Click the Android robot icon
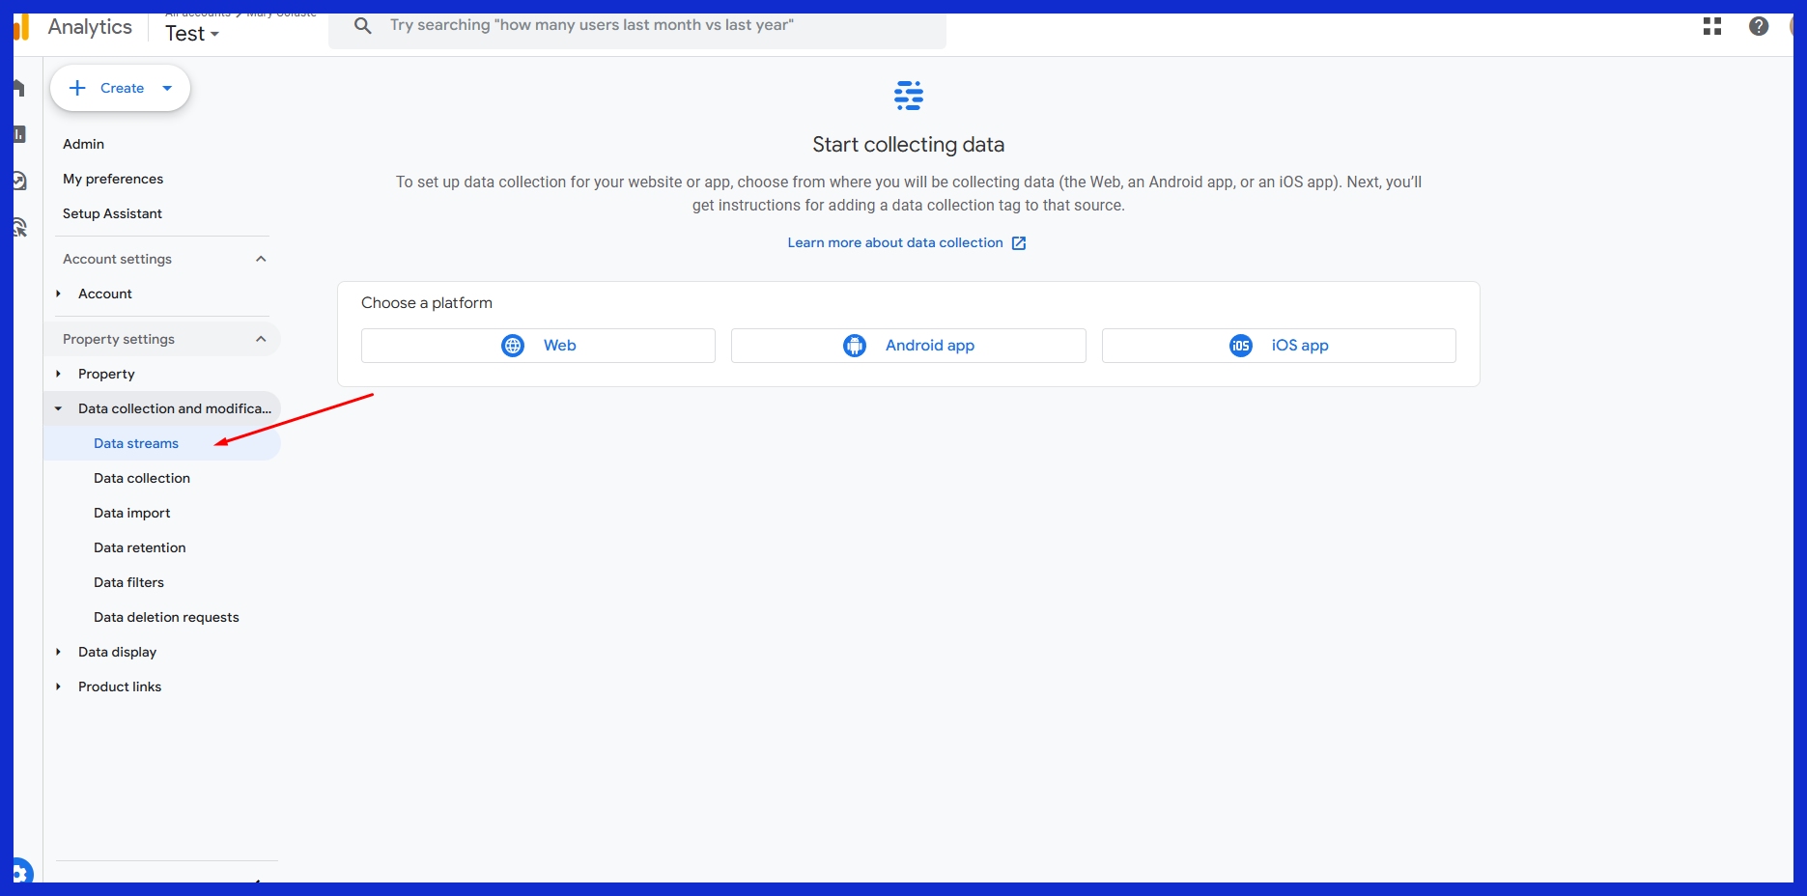Viewport: 1807px width, 896px height. 855,346
